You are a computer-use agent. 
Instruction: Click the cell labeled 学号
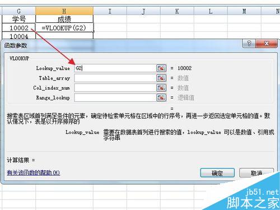(x=18, y=19)
